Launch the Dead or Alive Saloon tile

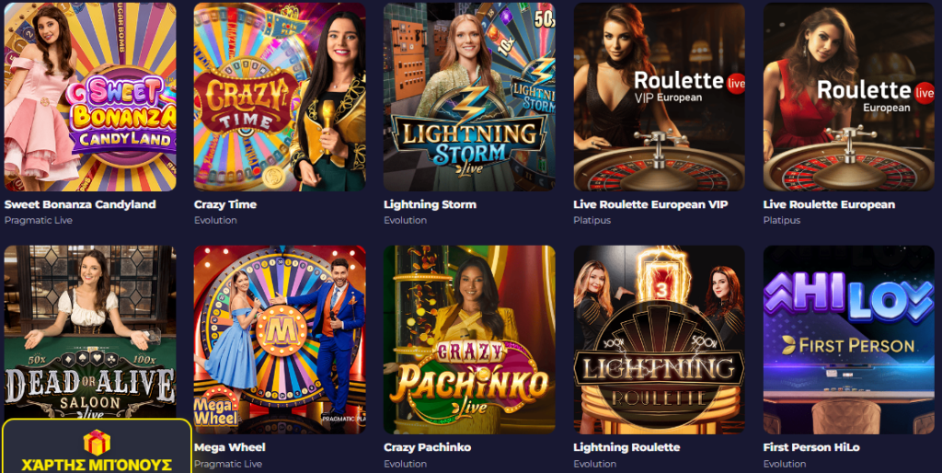pyautogui.click(x=90, y=331)
